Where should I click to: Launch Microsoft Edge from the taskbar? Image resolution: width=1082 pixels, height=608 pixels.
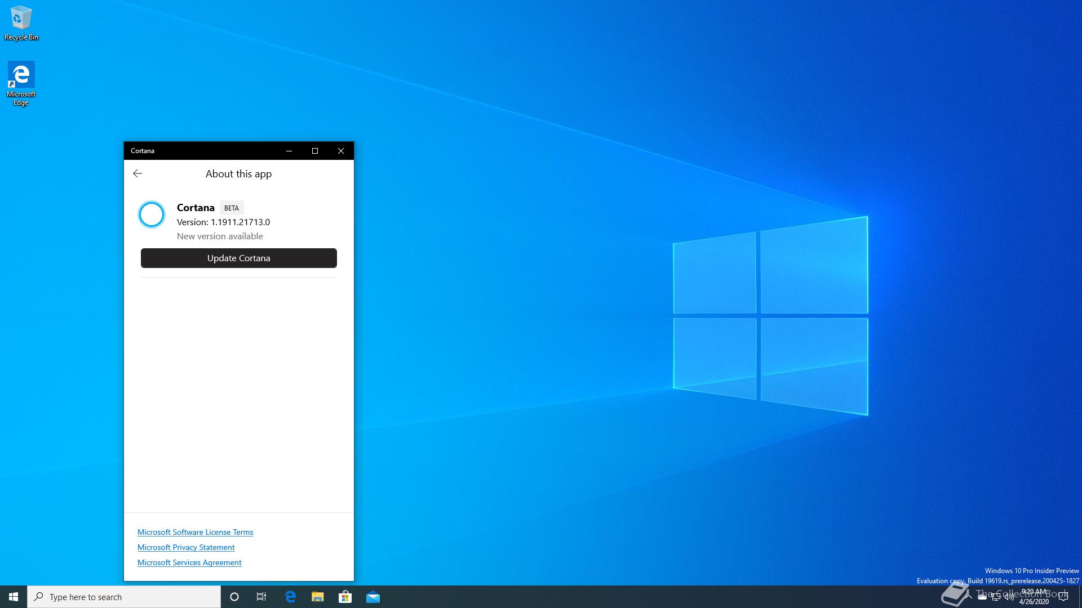pos(290,597)
